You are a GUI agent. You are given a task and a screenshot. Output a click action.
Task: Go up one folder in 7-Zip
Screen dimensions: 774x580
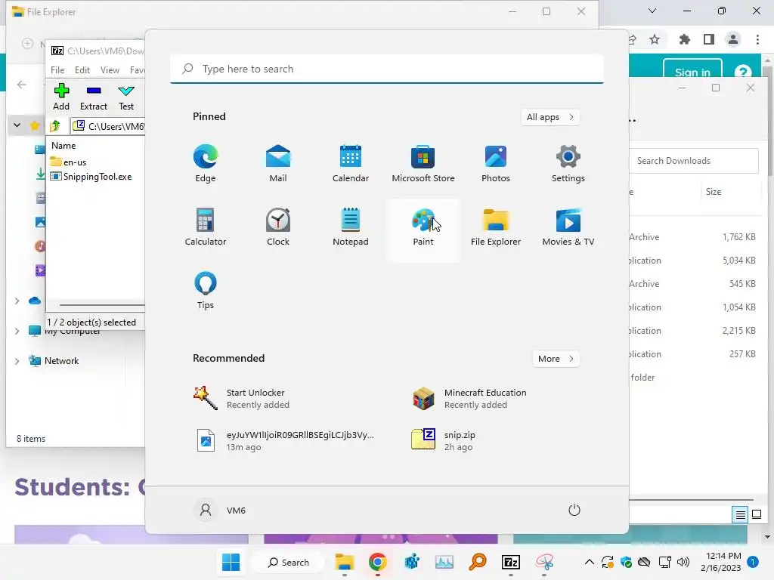pyautogui.click(x=55, y=126)
